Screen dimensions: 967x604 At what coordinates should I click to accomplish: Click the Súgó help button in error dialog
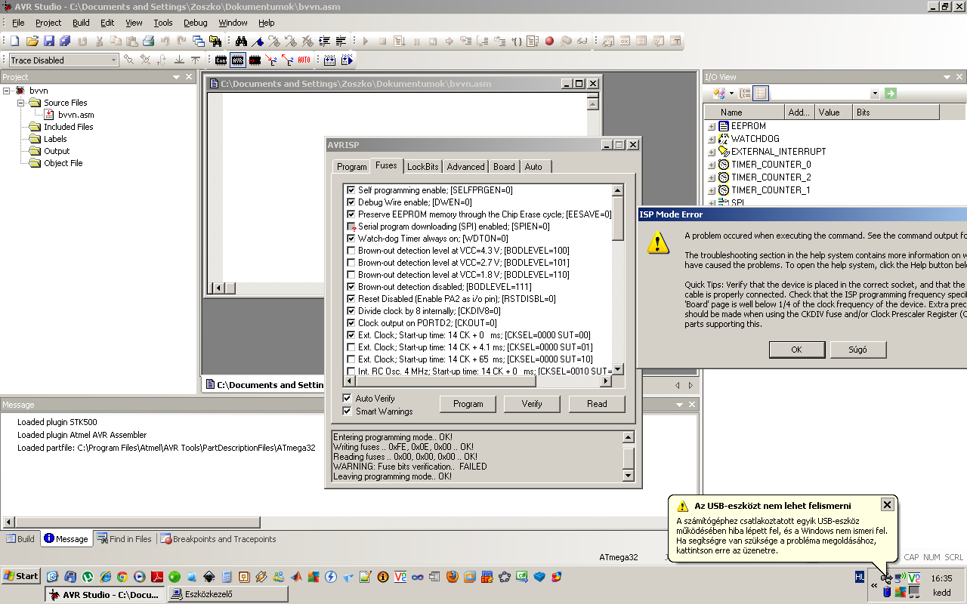858,350
